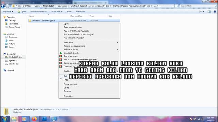
Task: Open File Explorer from the taskbar
Action: 14,119
